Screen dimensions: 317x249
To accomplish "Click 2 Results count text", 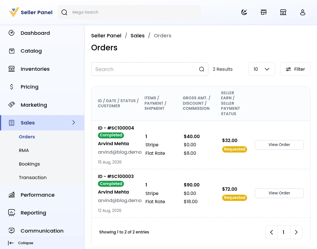I will (x=222, y=69).
